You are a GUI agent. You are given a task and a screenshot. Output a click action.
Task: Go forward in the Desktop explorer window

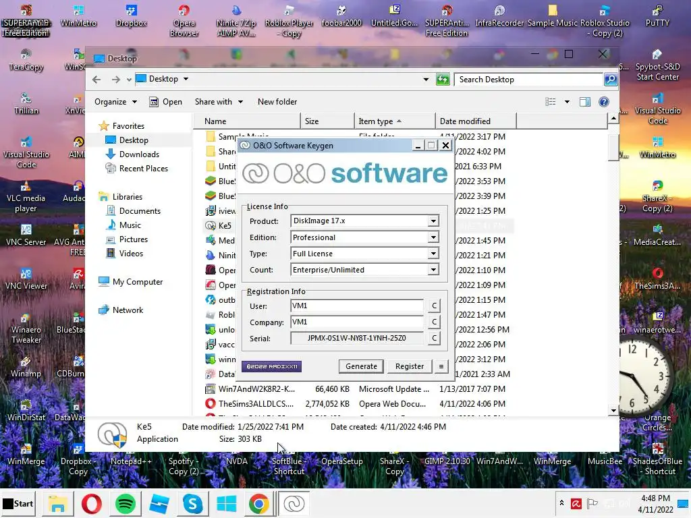(x=115, y=80)
